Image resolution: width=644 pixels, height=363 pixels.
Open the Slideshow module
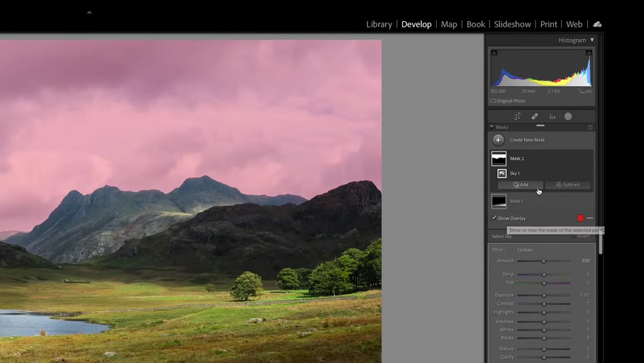(513, 24)
